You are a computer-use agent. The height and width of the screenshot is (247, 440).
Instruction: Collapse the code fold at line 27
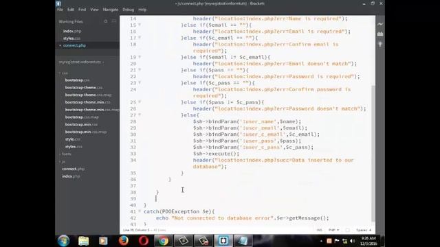pyautogui.click(x=140, y=115)
